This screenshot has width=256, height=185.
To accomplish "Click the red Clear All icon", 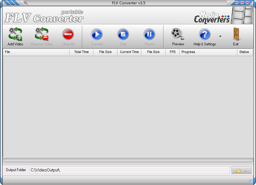I will tap(68, 34).
